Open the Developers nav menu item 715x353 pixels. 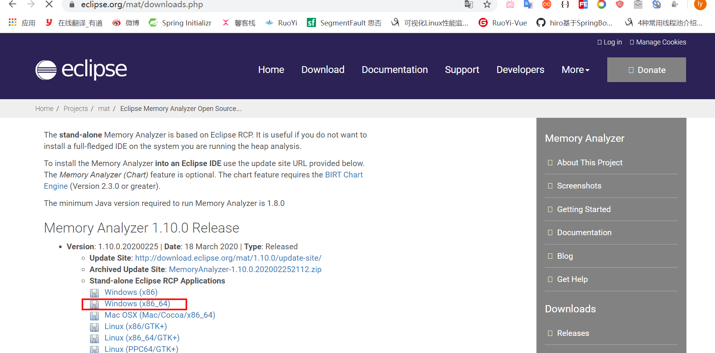coord(520,70)
